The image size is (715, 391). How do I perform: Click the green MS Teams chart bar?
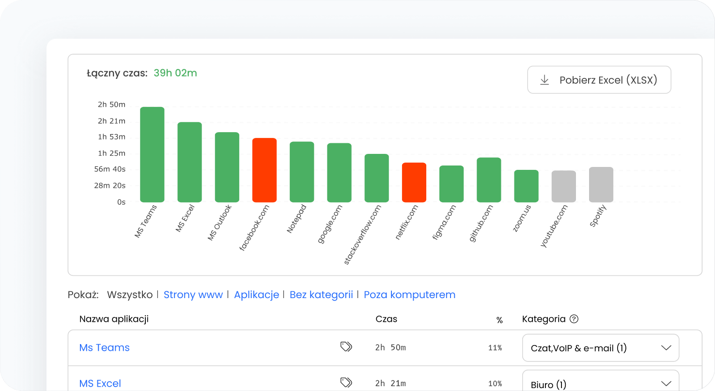coord(152,154)
